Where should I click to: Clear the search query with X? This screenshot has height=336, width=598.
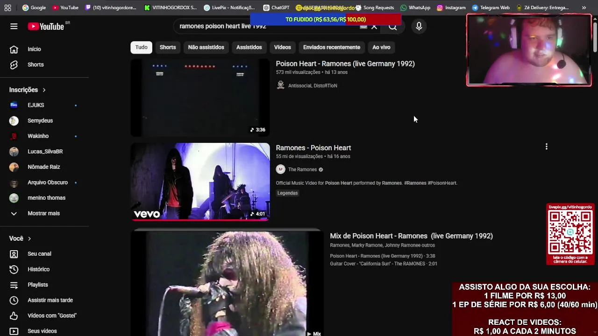pos(374,27)
